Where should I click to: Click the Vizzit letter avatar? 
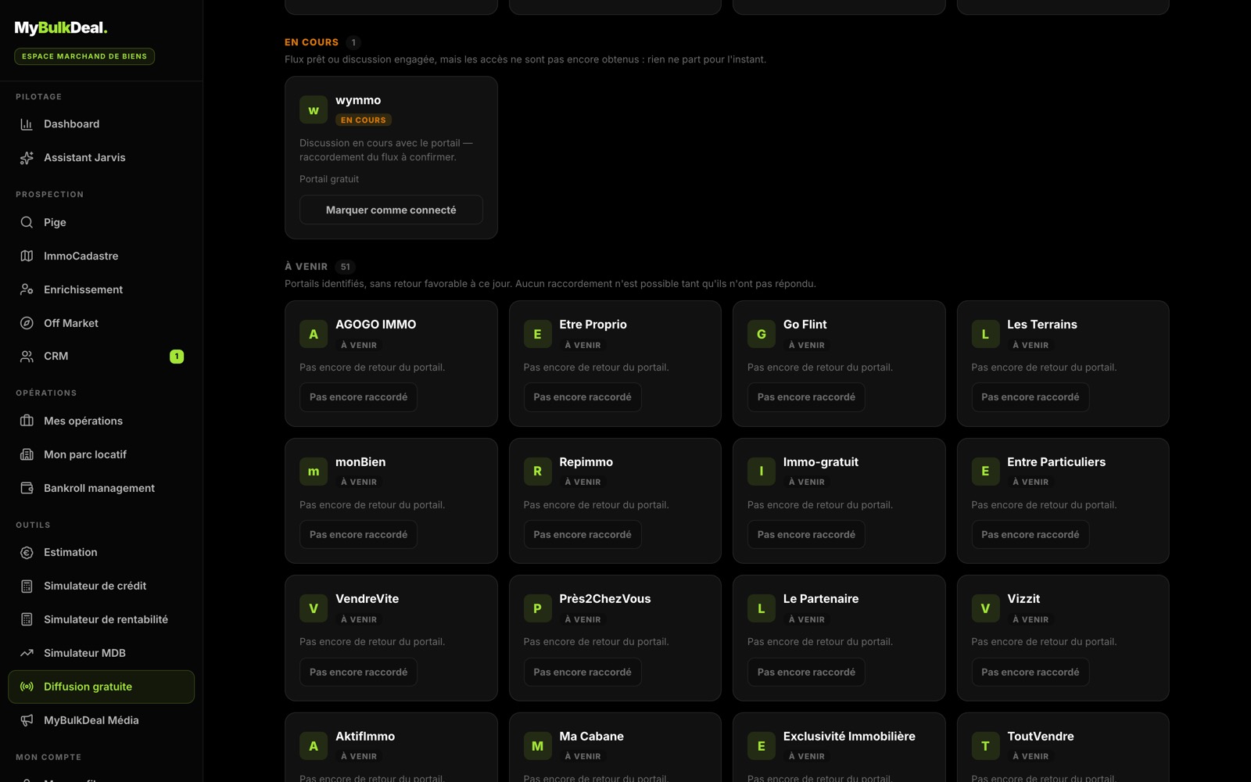985,609
